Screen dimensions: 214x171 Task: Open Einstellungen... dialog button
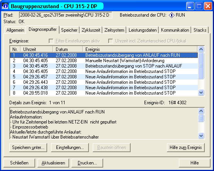pyautogui.click(x=70, y=147)
